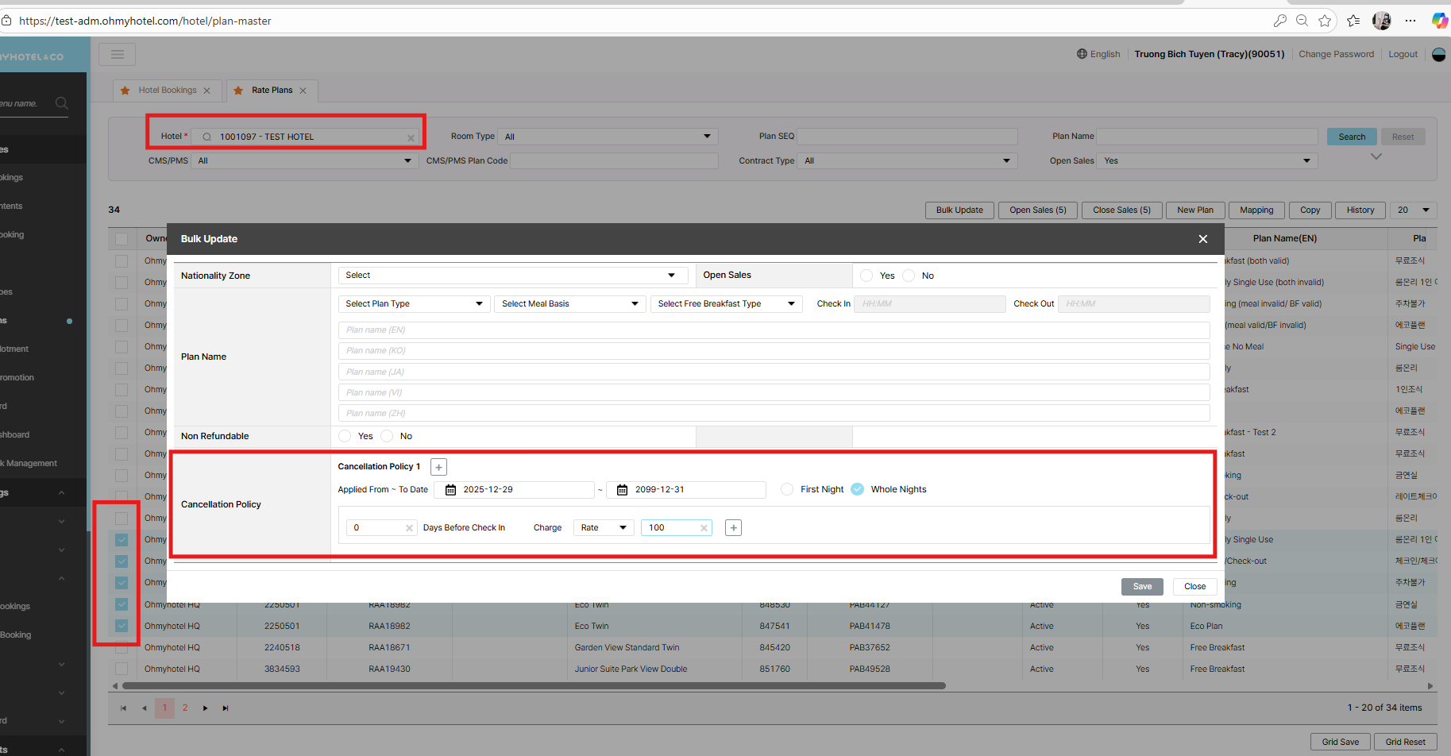Open the Charge Rate type dropdown
1451x756 pixels.
tap(604, 528)
